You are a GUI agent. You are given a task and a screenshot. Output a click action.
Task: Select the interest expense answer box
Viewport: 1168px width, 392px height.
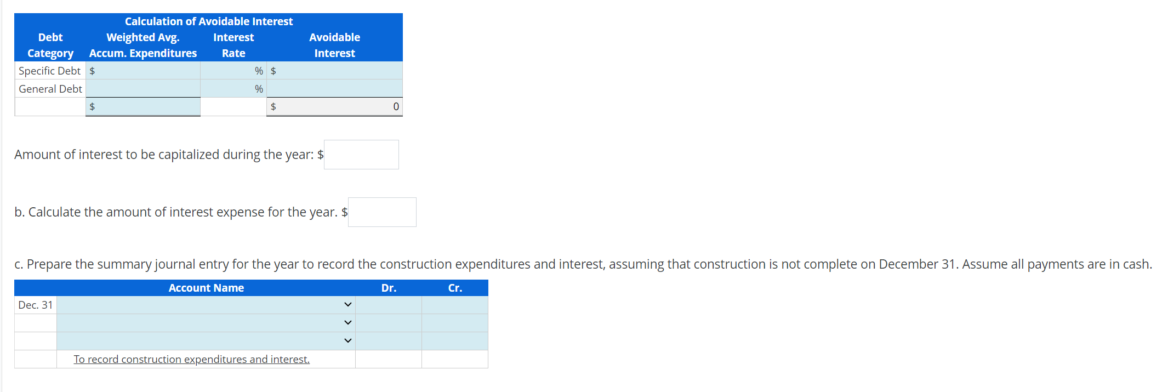click(381, 212)
